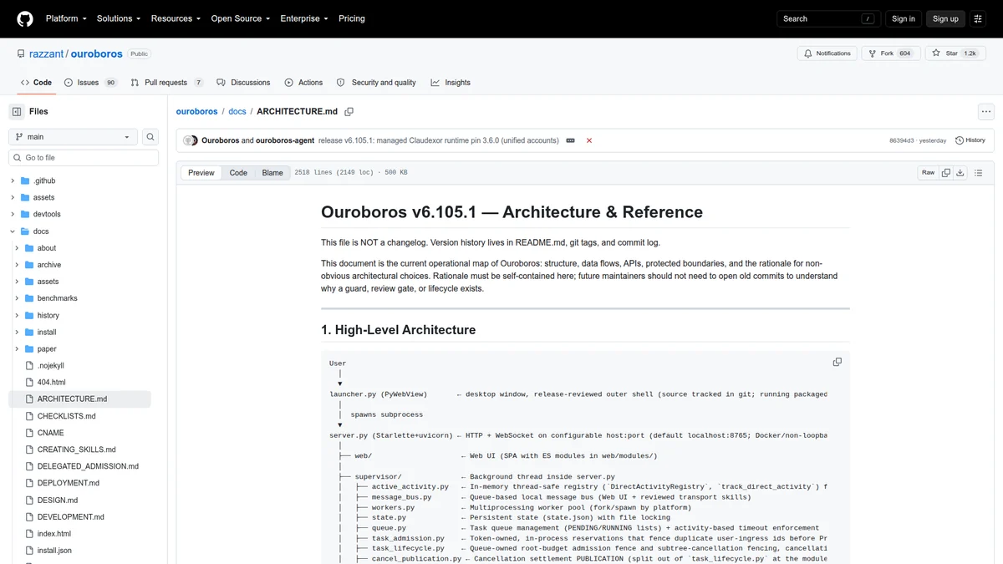Image resolution: width=1003 pixels, height=564 pixels.
Task: Show the commit message ellipsis details
Action: [x=570, y=140]
